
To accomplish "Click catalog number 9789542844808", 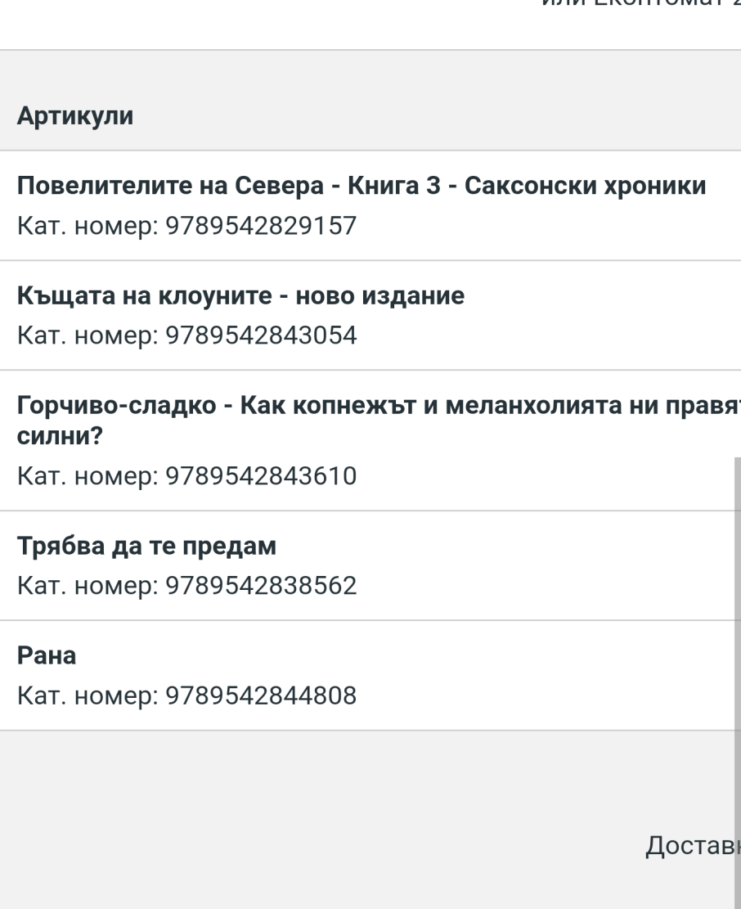I will point(262,695).
